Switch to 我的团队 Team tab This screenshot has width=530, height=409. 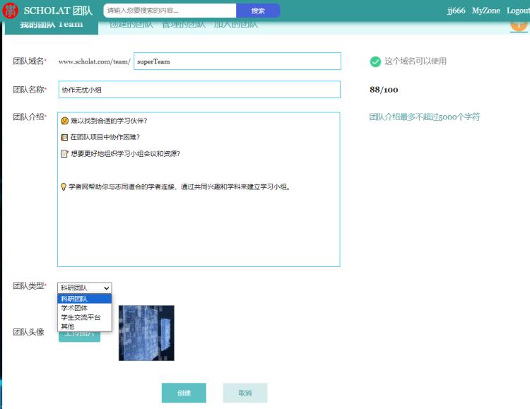pos(51,25)
